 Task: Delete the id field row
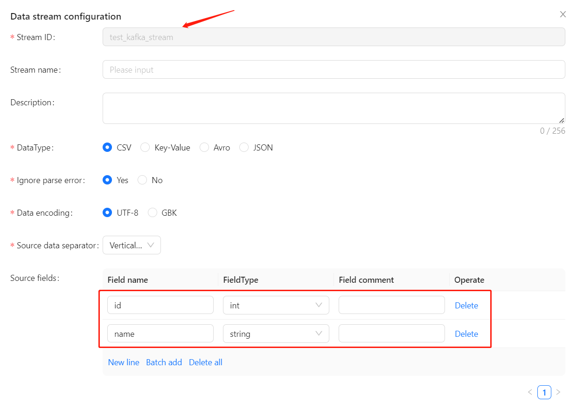tap(466, 306)
